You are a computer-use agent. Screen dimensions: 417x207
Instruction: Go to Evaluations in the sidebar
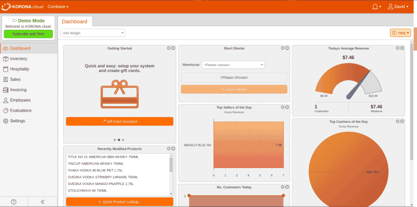20,110
